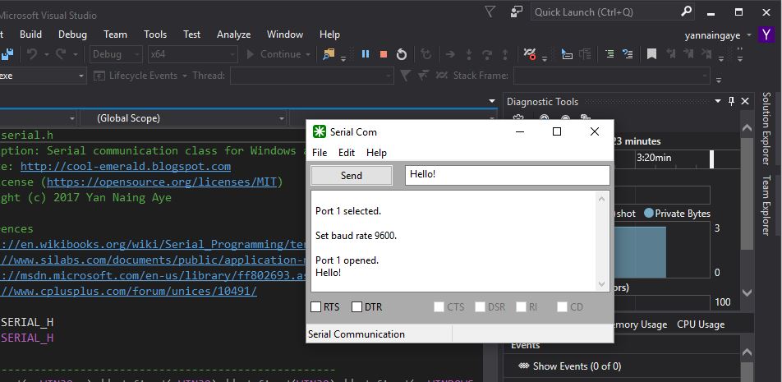The image size is (782, 382).
Task: Click the Diagnostic Tools scrollbar down arrow
Action: pos(747,292)
